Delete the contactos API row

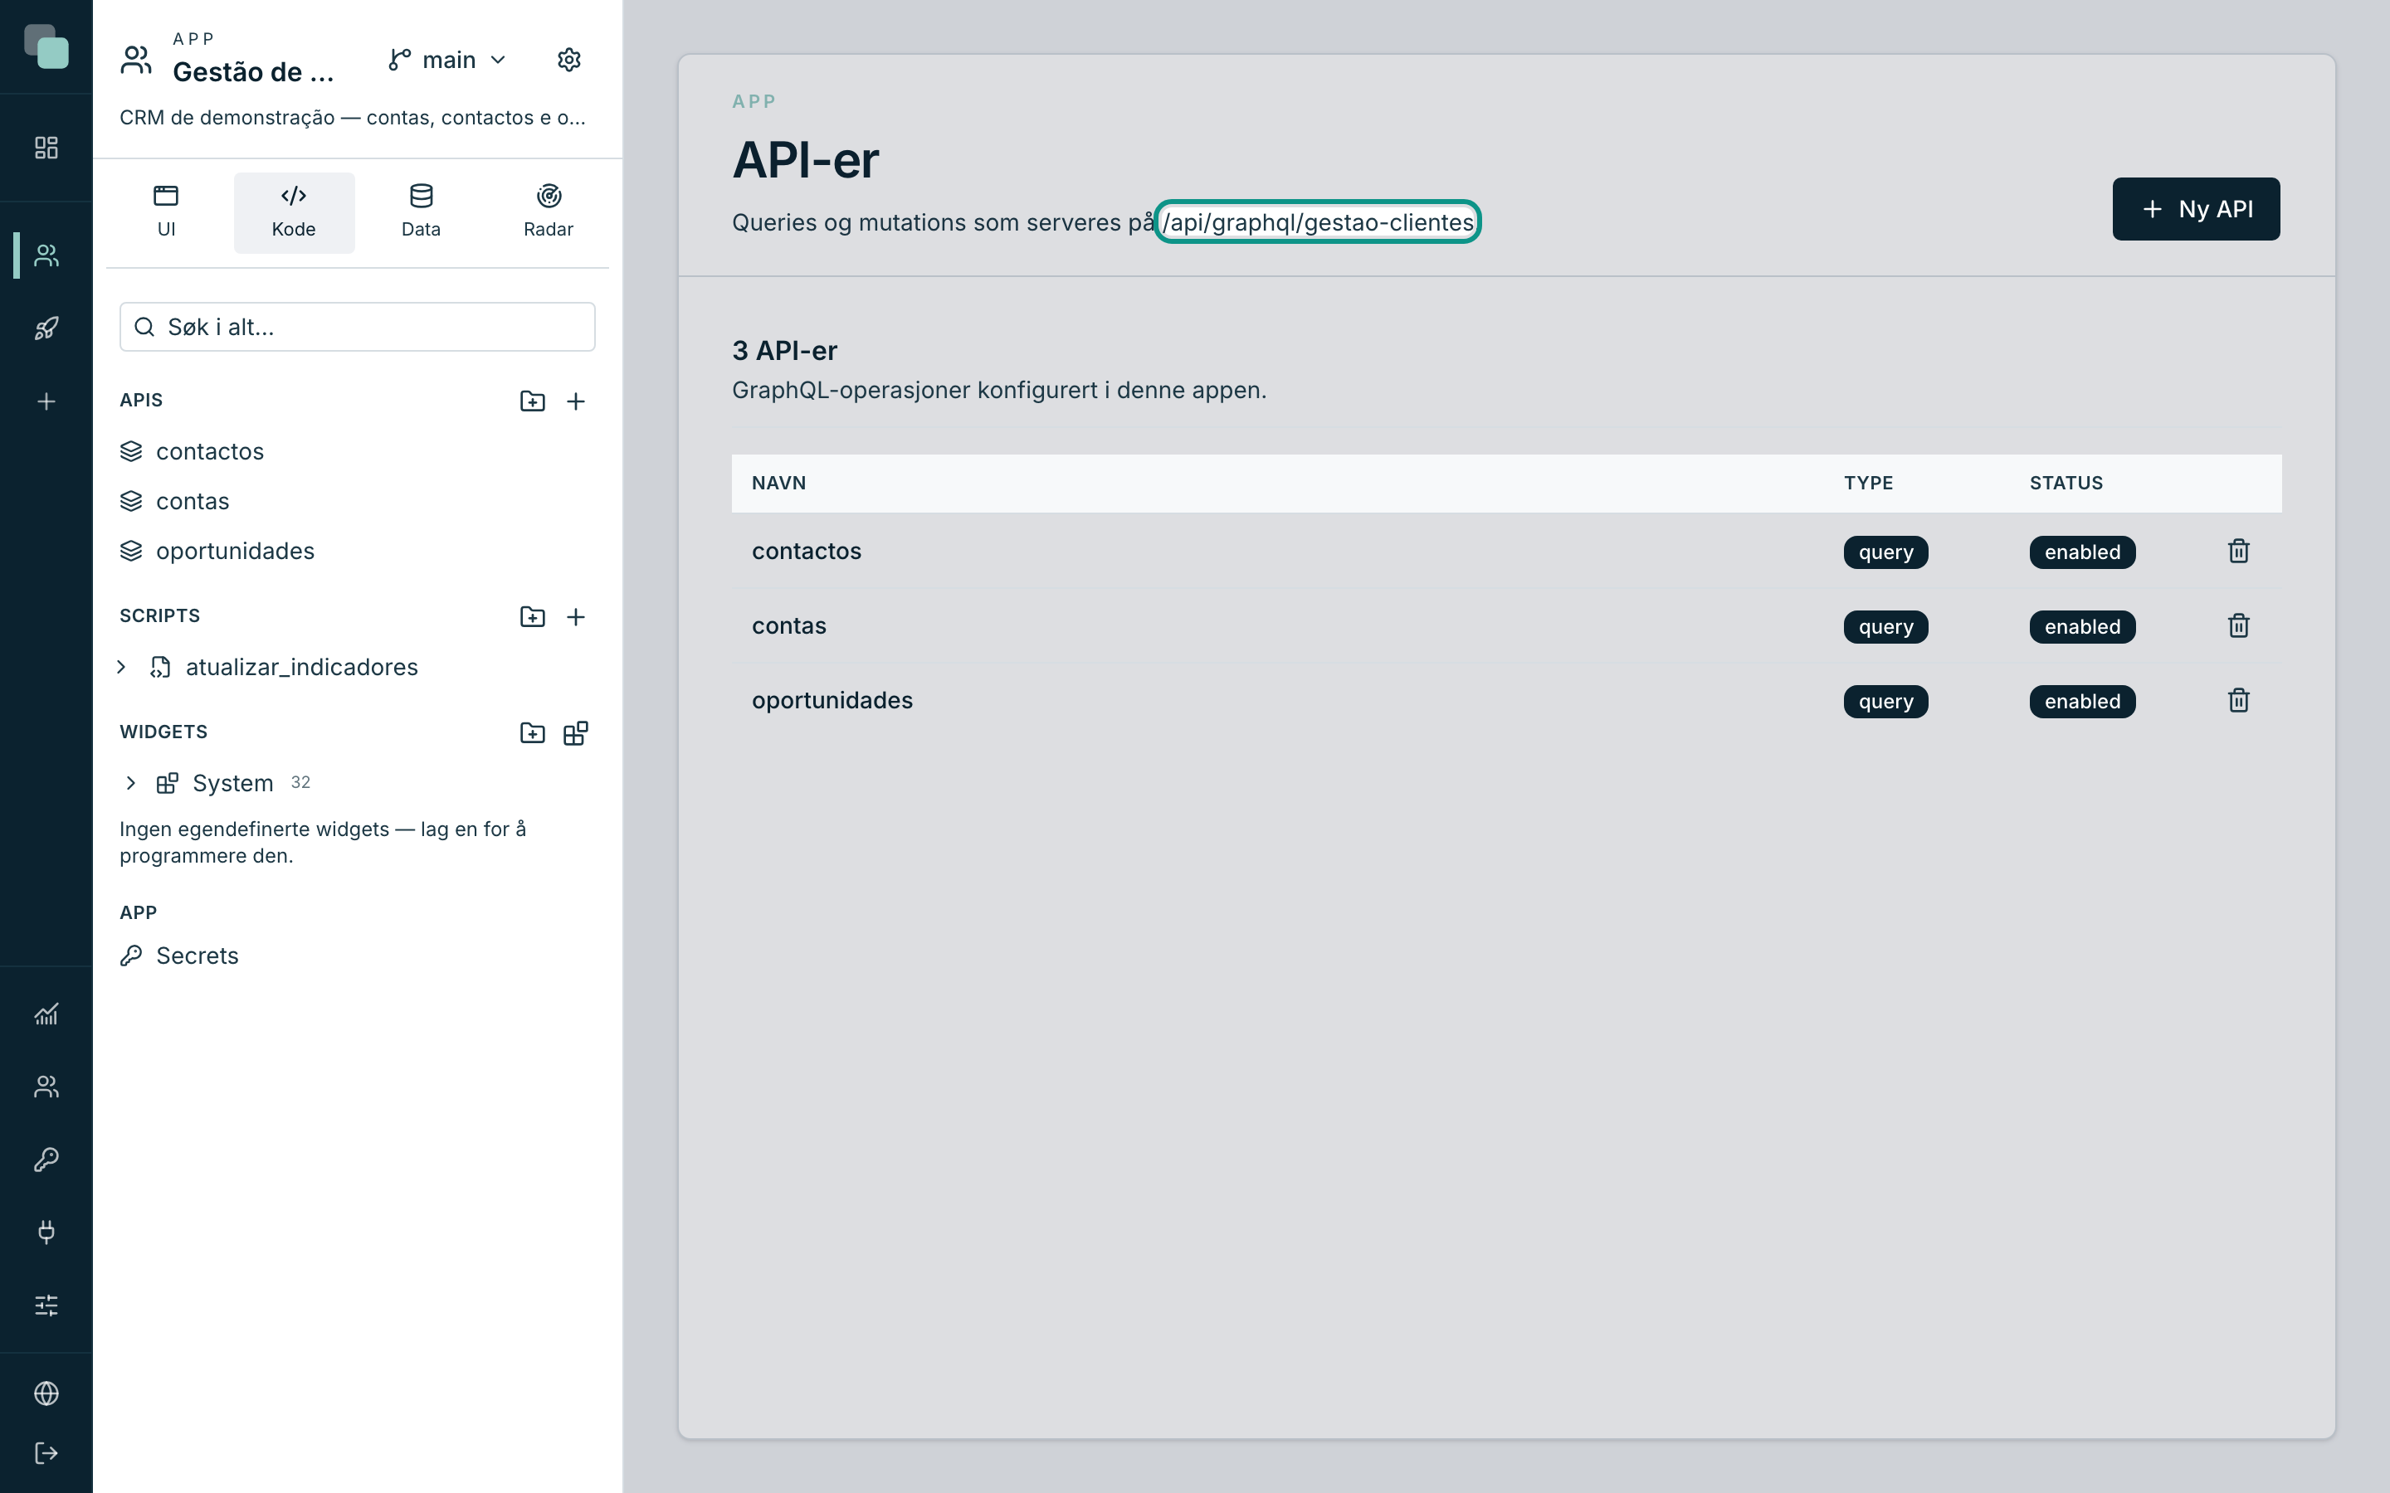2239,551
